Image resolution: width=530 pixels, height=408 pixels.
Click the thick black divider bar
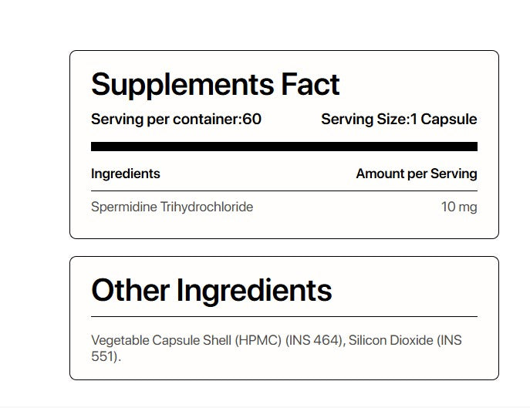tap(284, 147)
